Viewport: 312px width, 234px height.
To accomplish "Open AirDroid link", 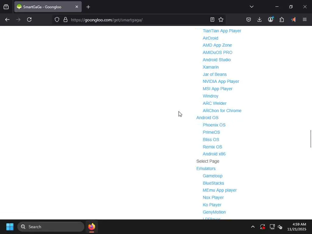I will pos(210,38).
